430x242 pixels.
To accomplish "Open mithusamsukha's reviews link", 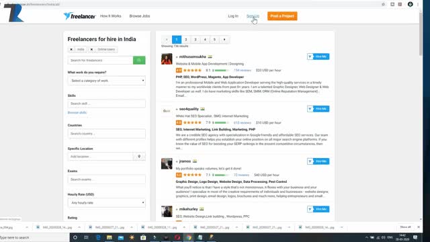I will coord(243,71).
